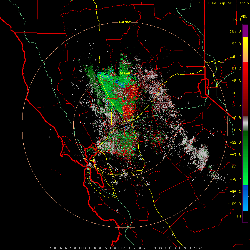Click the TH legend label
The height and width of the screenshot is (250, 250).
(239, 216)
